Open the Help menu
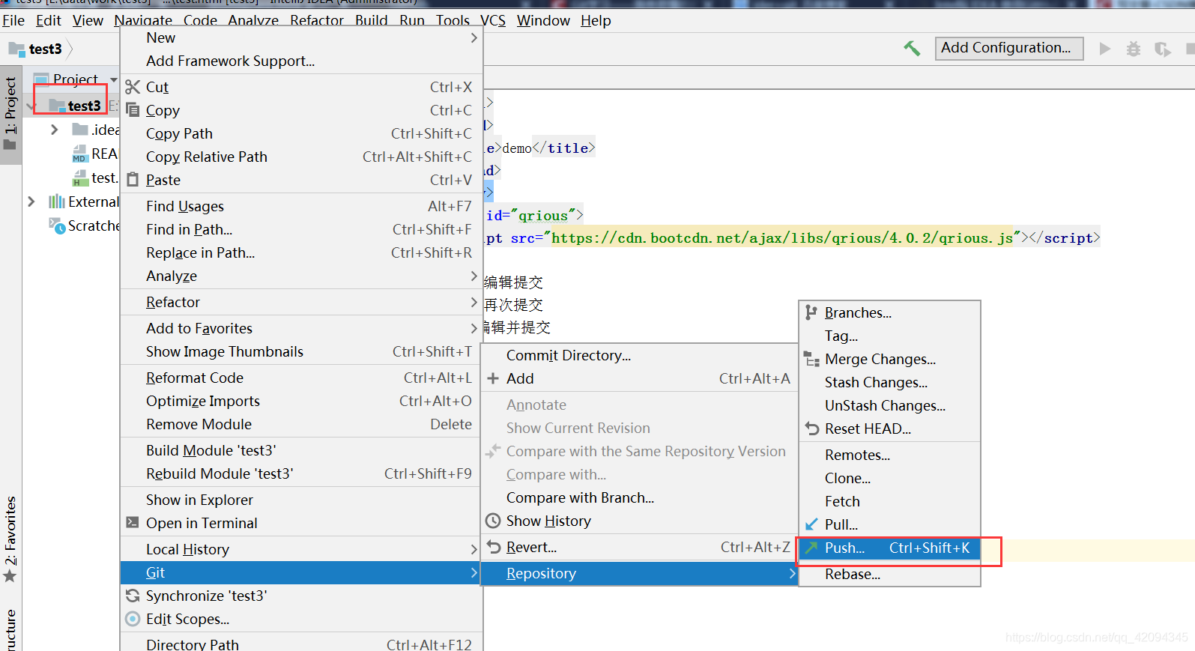The width and height of the screenshot is (1195, 651). pyautogui.click(x=596, y=20)
